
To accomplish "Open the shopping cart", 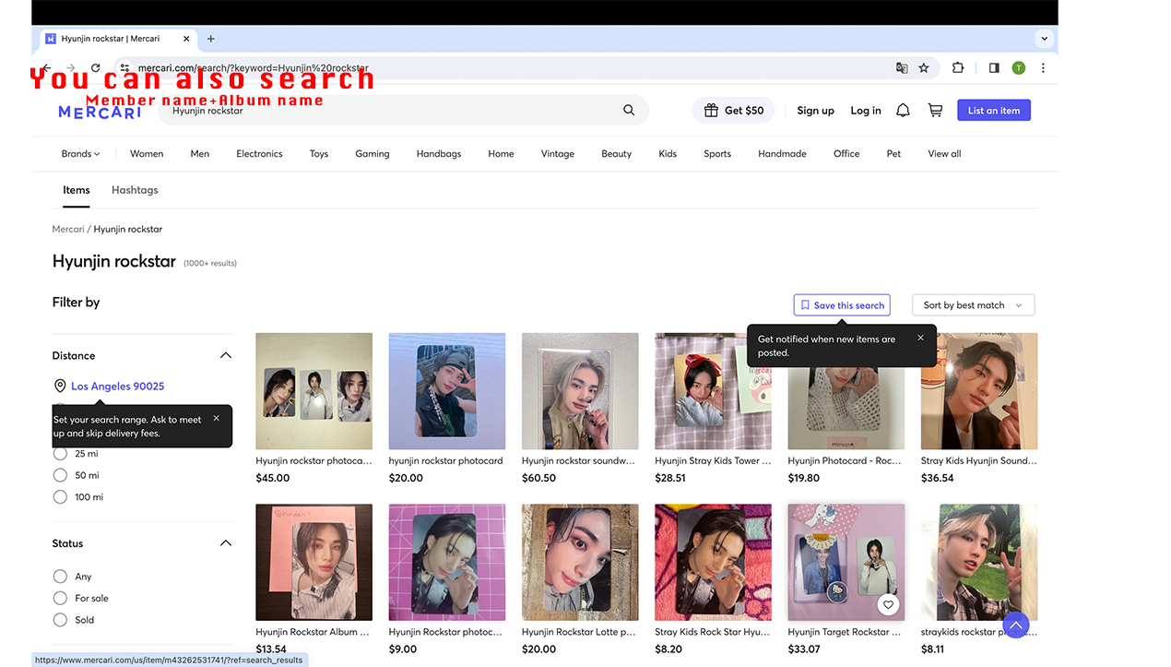I will (x=935, y=111).
